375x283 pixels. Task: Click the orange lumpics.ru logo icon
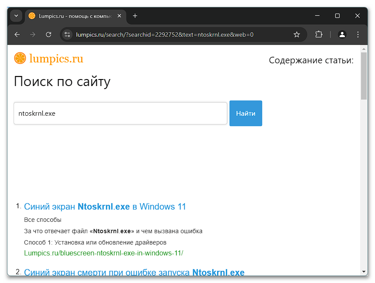click(20, 59)
